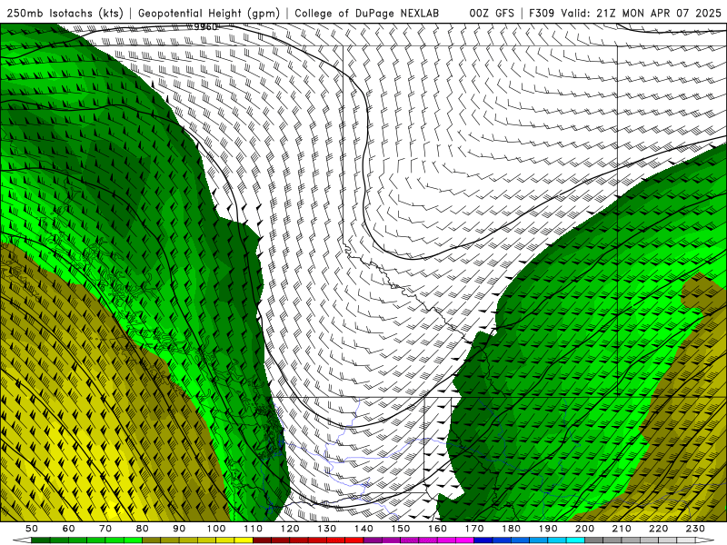Click the '120' color bar label
The height and width of the screenshot is (545, 727).
point(290,529)
